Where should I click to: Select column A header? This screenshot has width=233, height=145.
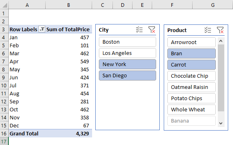click(27, 5)
